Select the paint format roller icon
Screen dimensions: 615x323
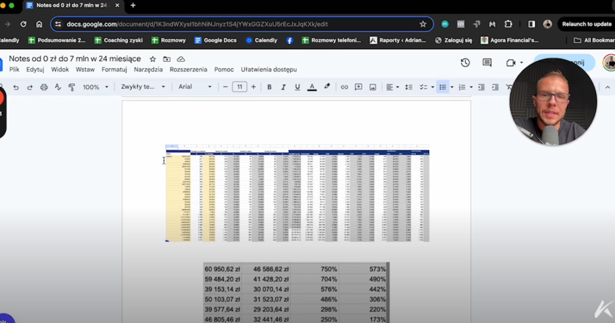point(71,87)
